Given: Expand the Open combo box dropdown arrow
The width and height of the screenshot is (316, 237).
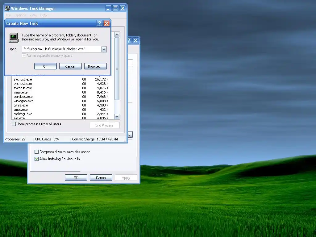Looking at the screenshot, I should [104, 49].
